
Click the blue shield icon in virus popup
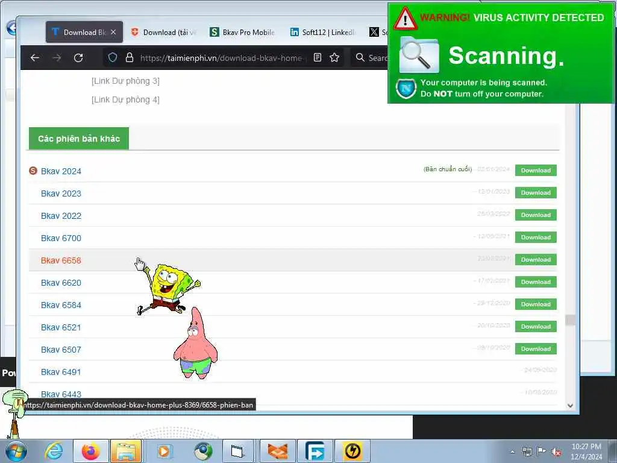(x=406, y=88)
